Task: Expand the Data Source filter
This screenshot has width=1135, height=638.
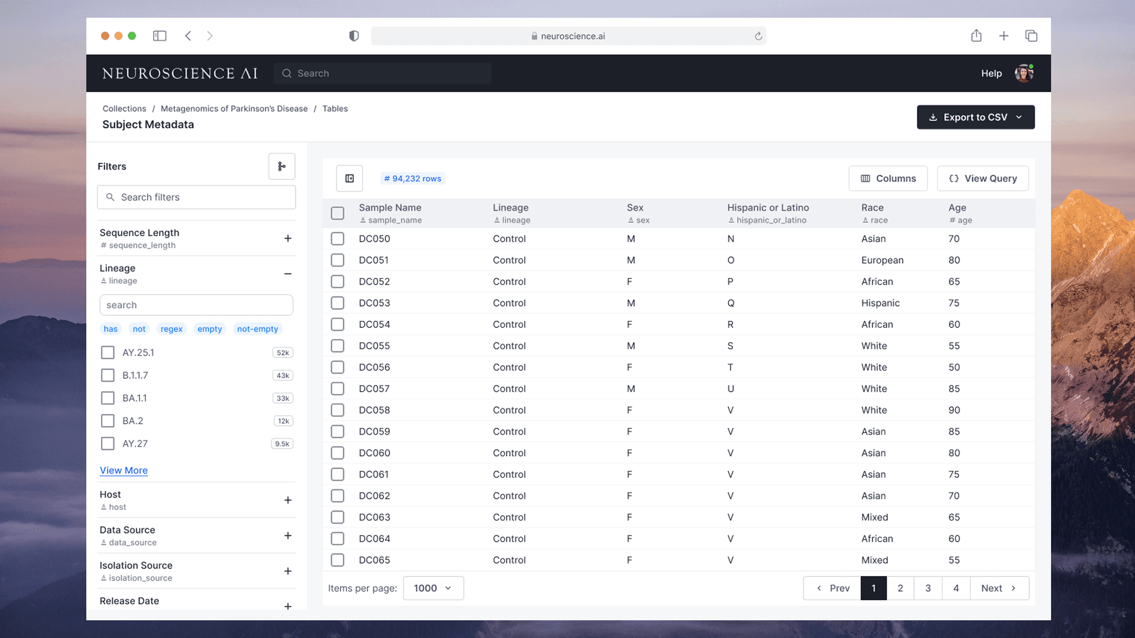Action: 288,536
